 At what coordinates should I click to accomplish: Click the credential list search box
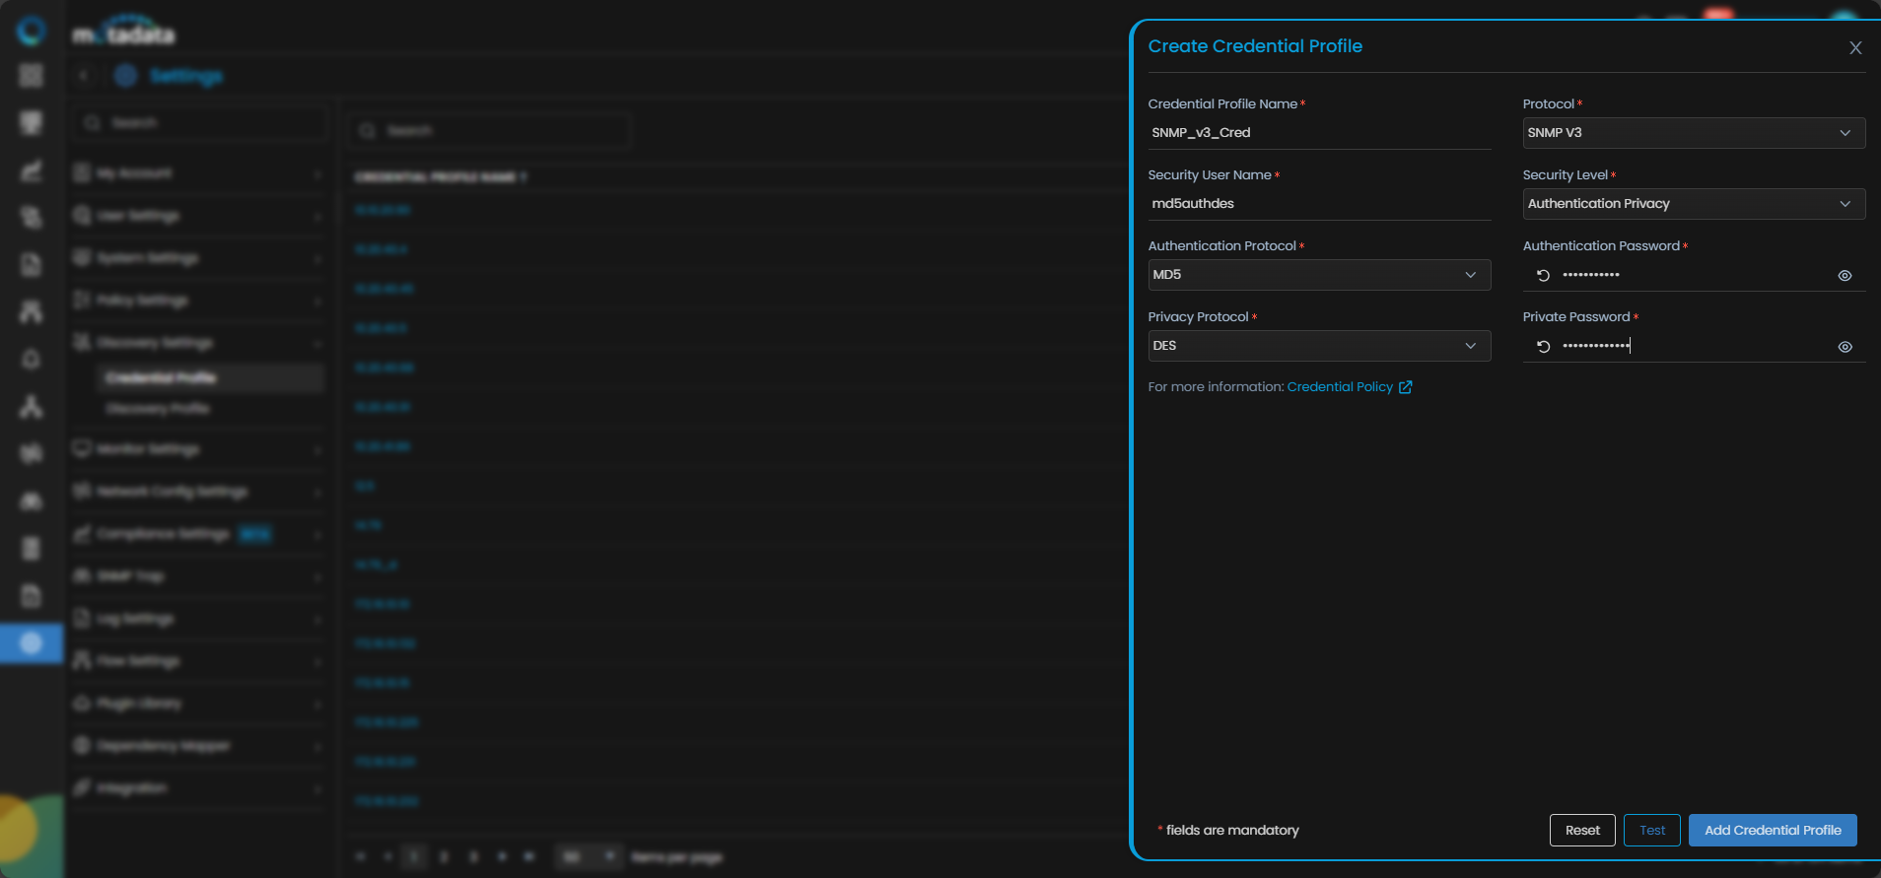click(x=490, y=130)
